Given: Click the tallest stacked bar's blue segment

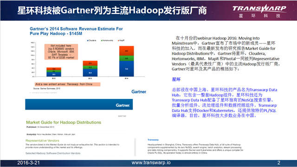Looking at the screenshot, I should [x=127, y=69].
